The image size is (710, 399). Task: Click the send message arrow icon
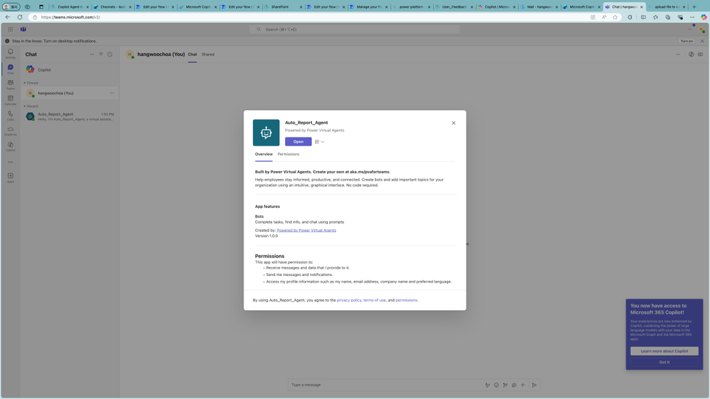coord(534,385)
